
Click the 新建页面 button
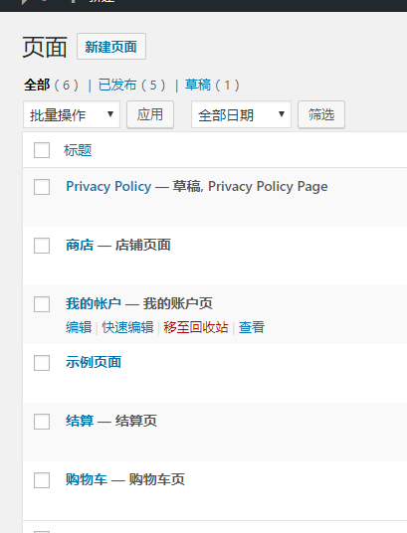click(x=111, y=46)
